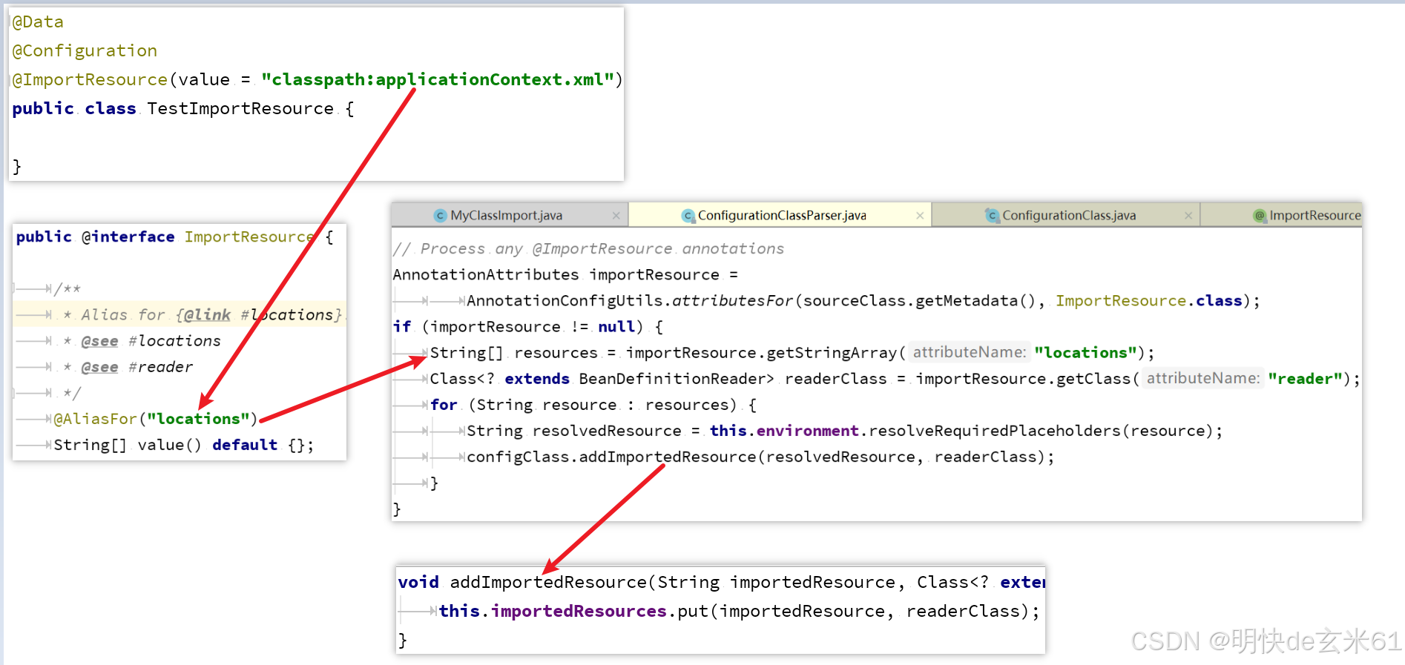Image resolution: width=1405 pixels, height=665 pixels.
Task: Click the @Configuration annotation
Action: tap(85, 50)
